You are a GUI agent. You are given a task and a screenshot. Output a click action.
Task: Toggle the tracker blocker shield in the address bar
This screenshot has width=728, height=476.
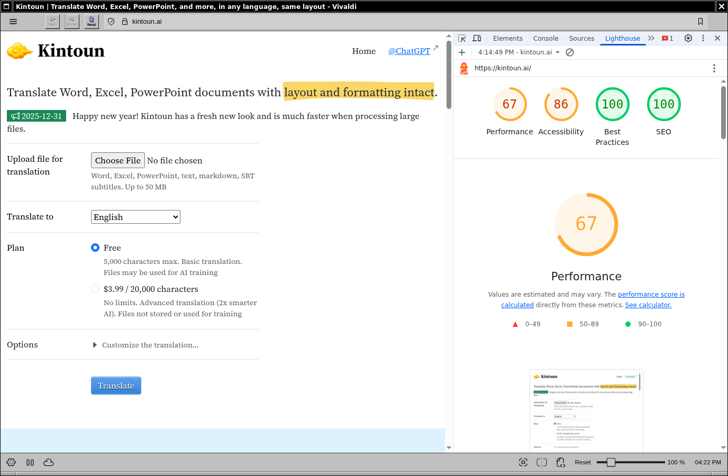[x=111, y=22]
